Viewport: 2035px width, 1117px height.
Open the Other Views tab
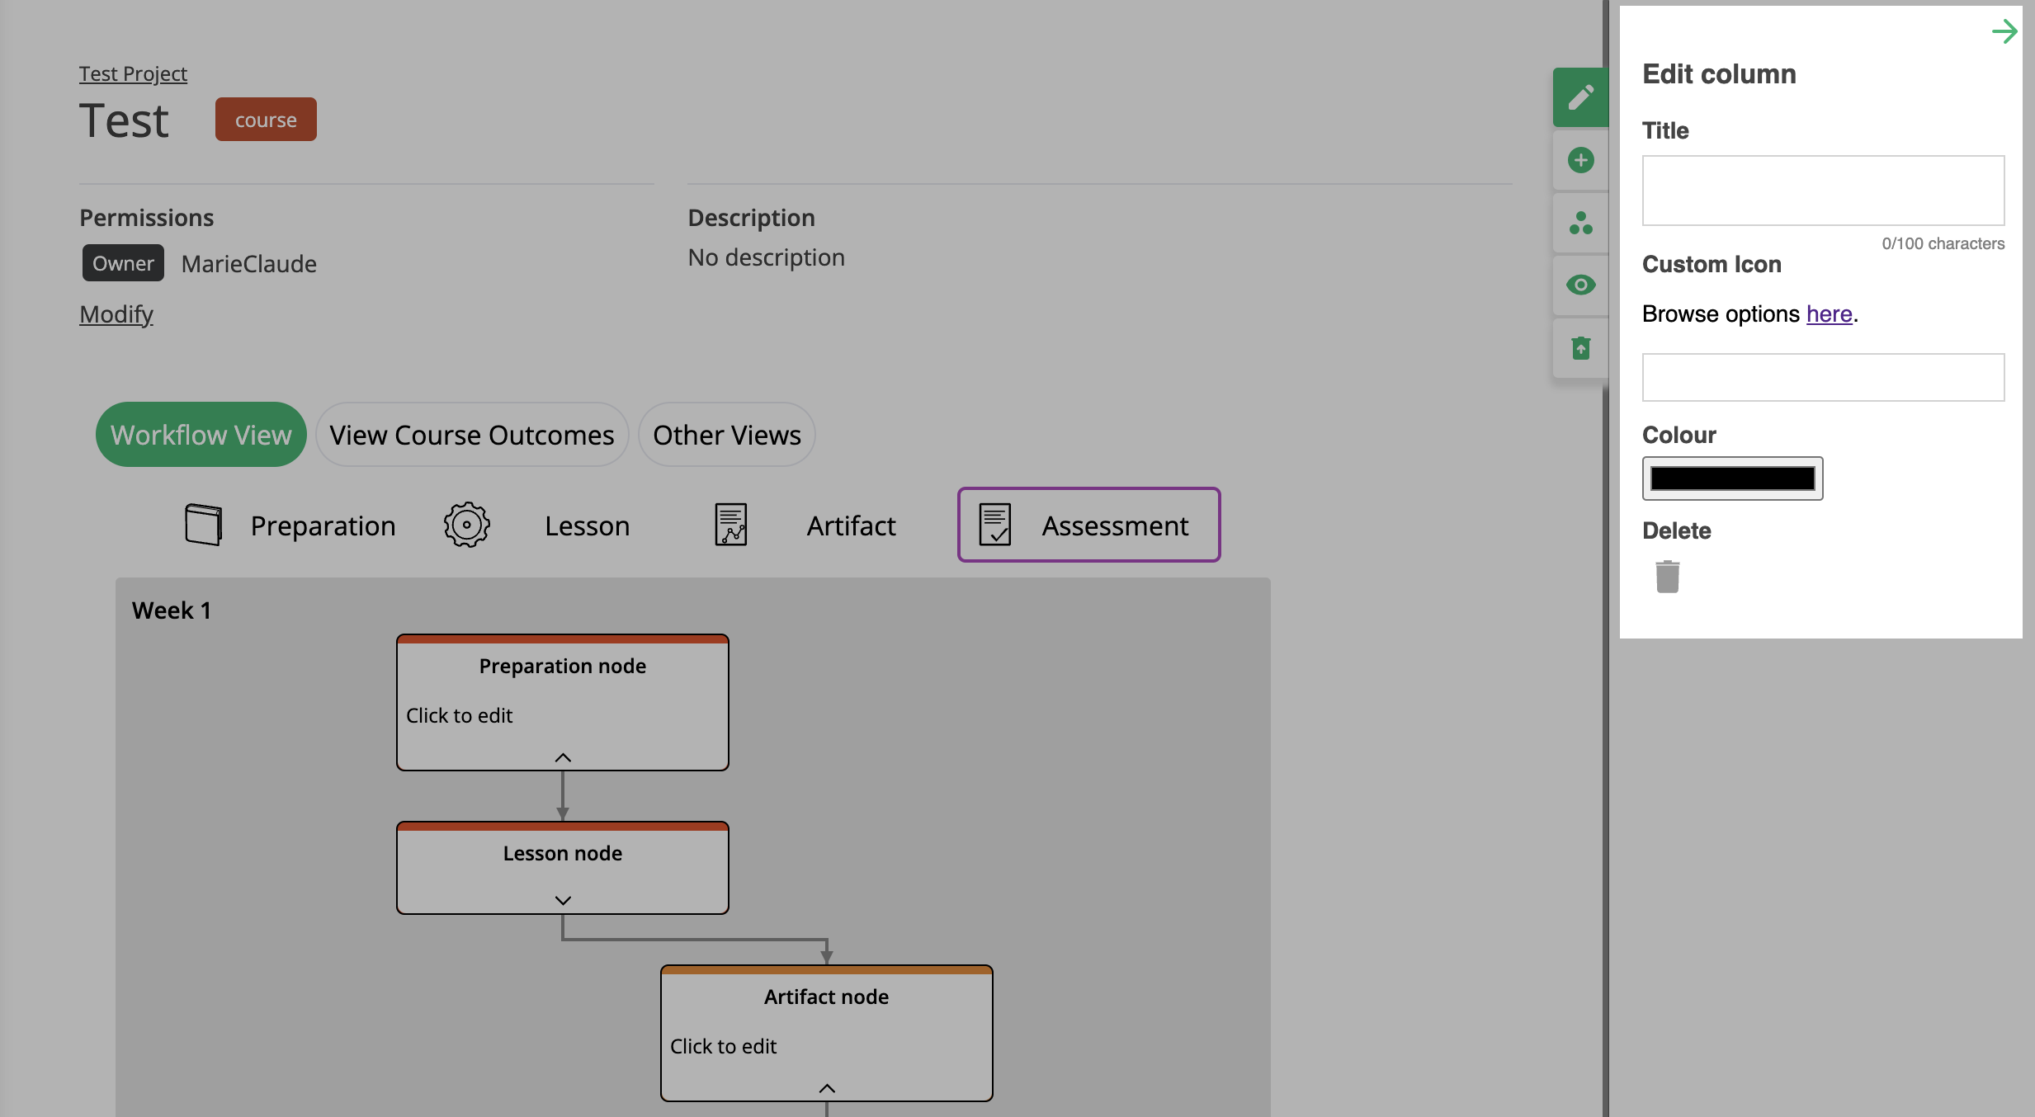coord(726,435)
